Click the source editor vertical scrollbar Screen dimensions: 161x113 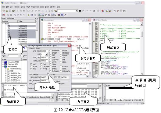(x=142, y=49)
